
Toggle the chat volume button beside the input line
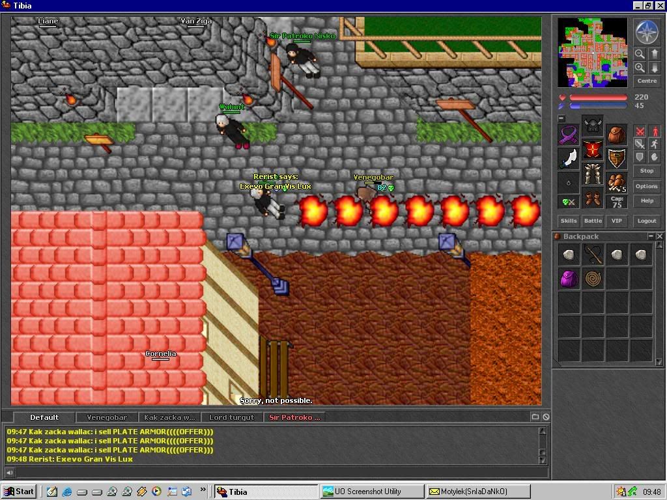coord(9,472)
